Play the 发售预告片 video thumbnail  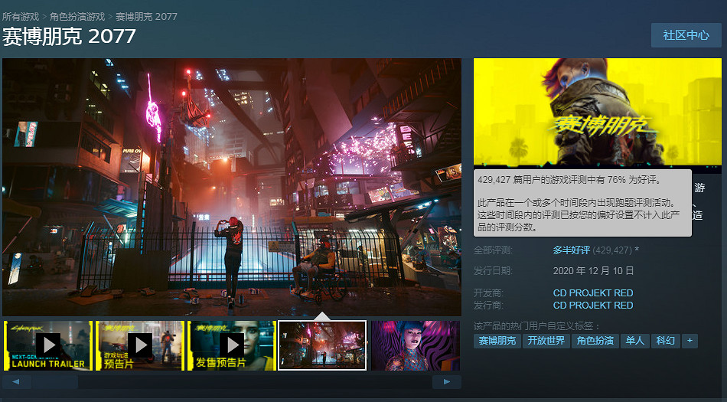[x=231, y=345]
